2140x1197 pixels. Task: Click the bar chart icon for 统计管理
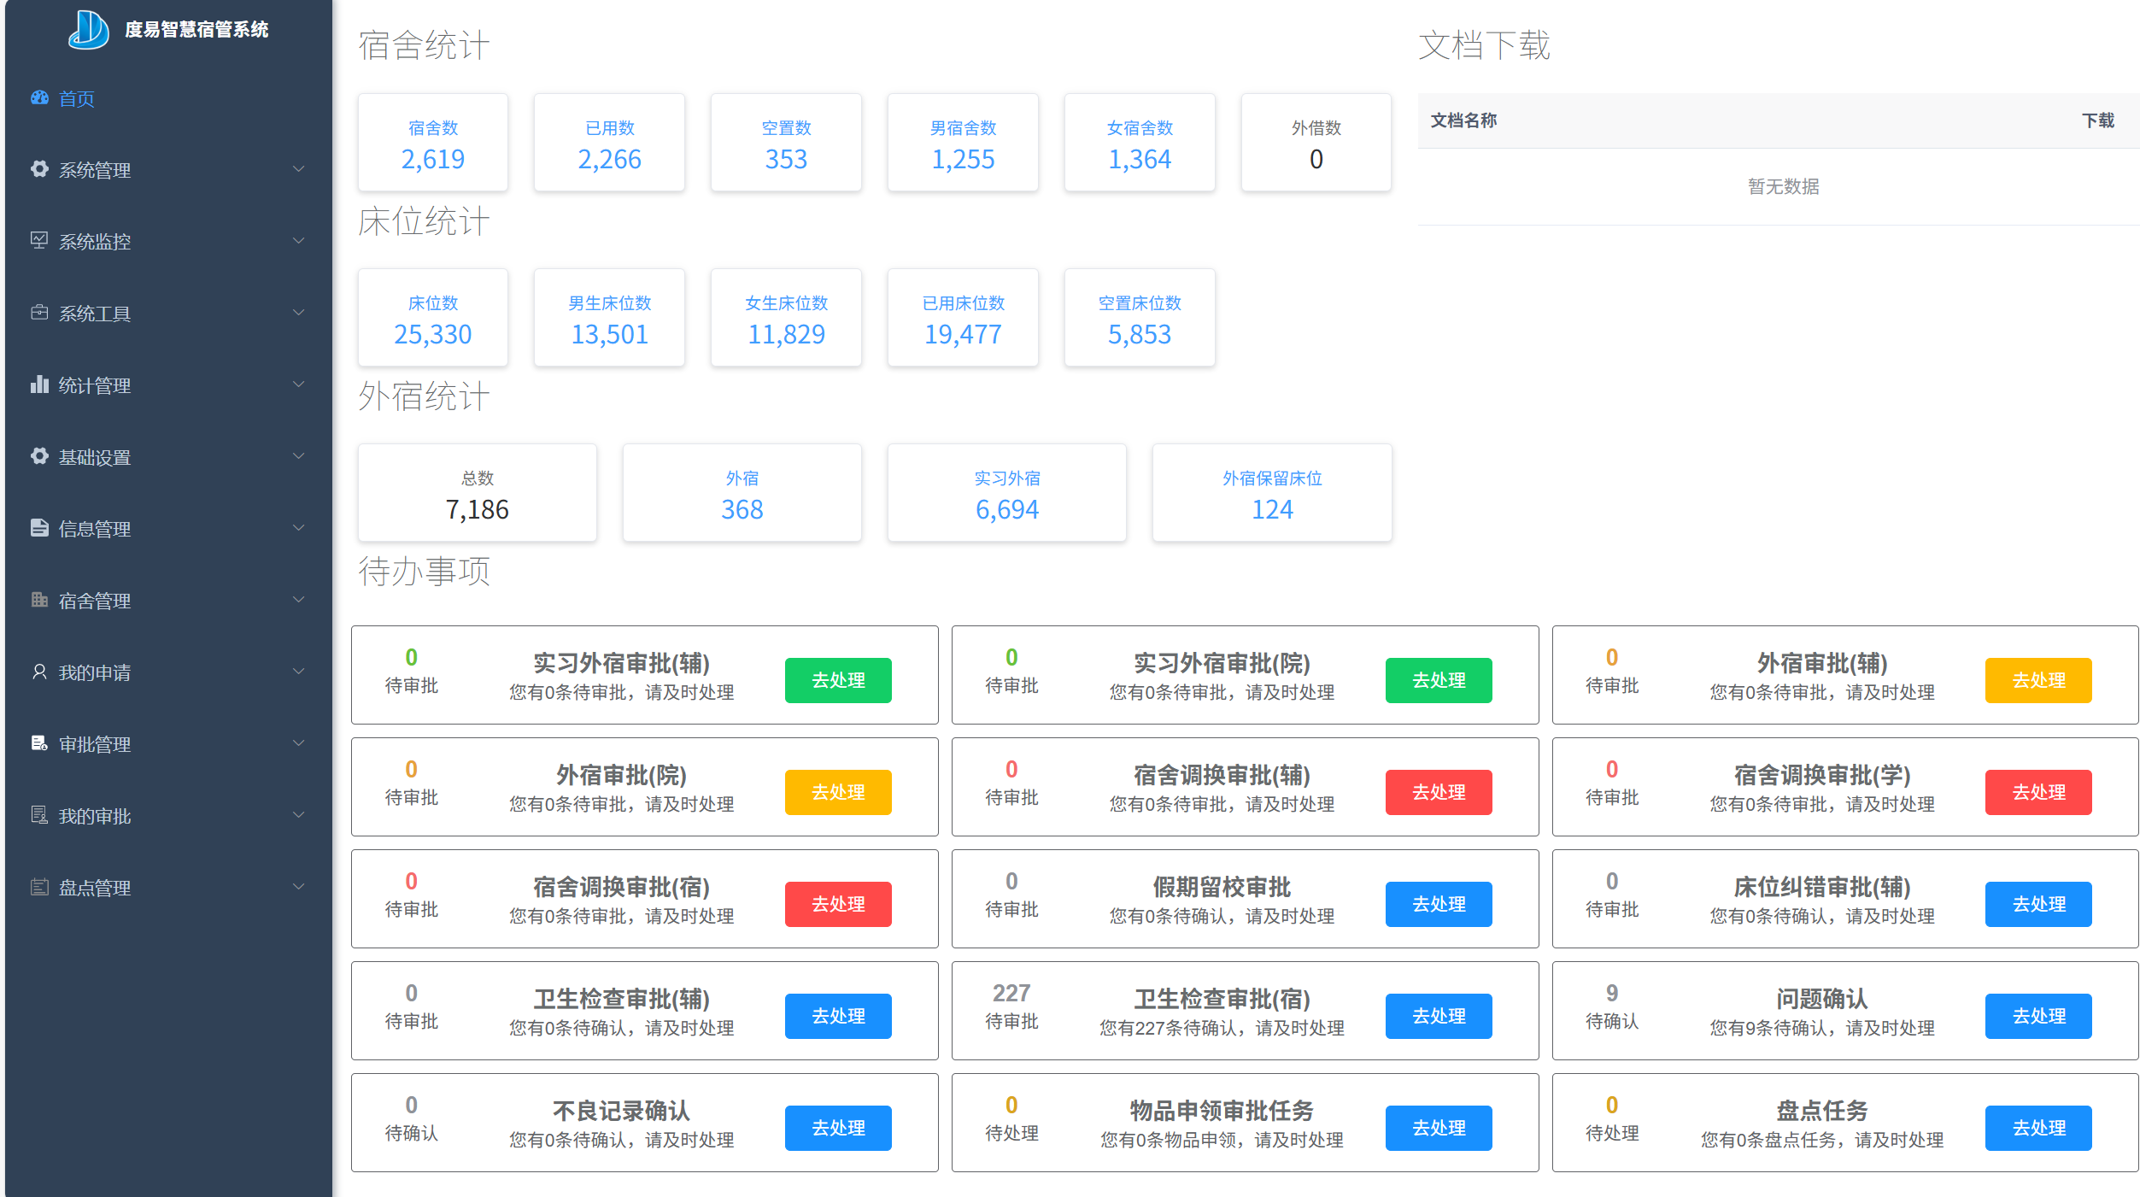[39, 384]
